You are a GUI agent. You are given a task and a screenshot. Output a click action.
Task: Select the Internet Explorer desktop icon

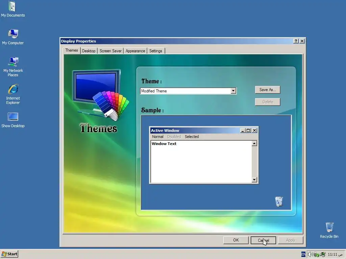click(13, 94)
